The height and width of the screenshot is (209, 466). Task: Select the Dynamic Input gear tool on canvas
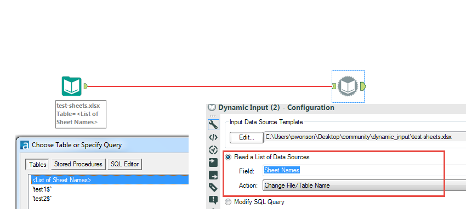[348, 86]
